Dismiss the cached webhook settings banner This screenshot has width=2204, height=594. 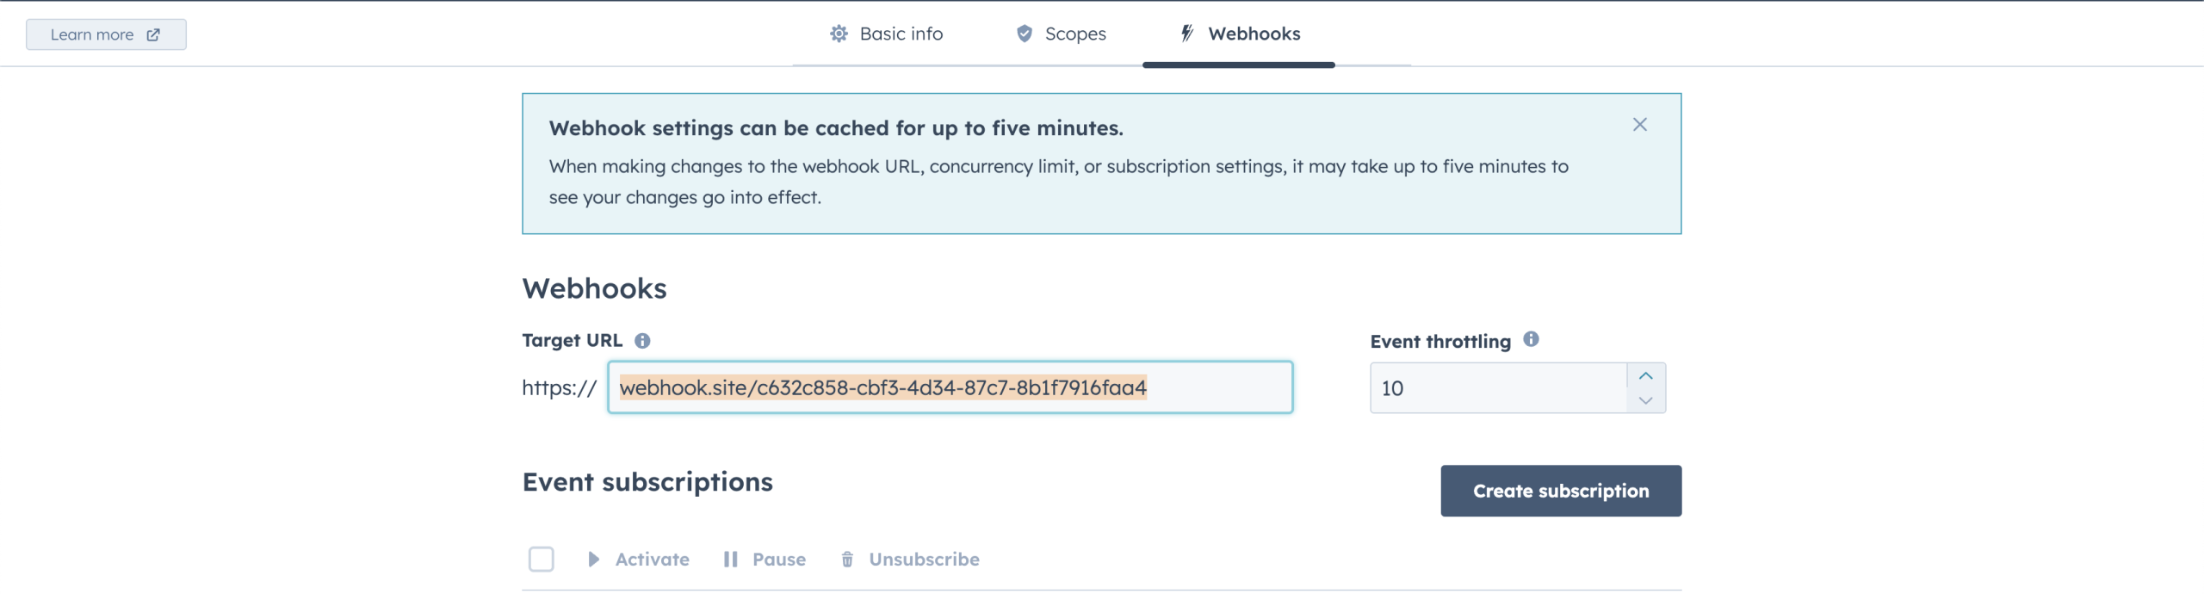click(1640, 125)
